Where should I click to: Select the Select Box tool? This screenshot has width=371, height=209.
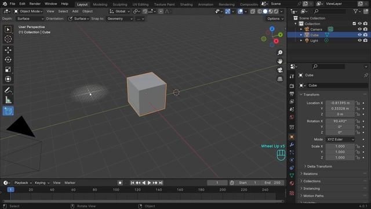click(8, 30)
